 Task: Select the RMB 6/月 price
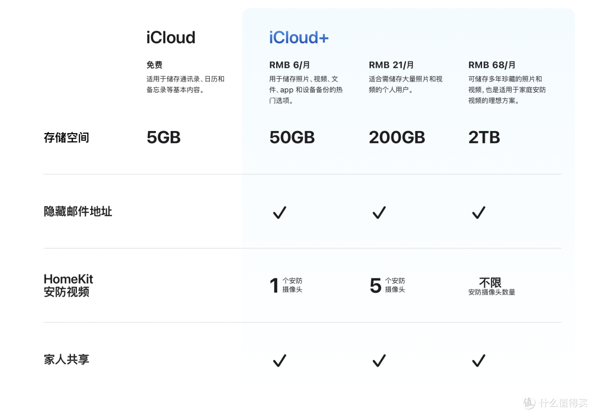click(290, 65)
